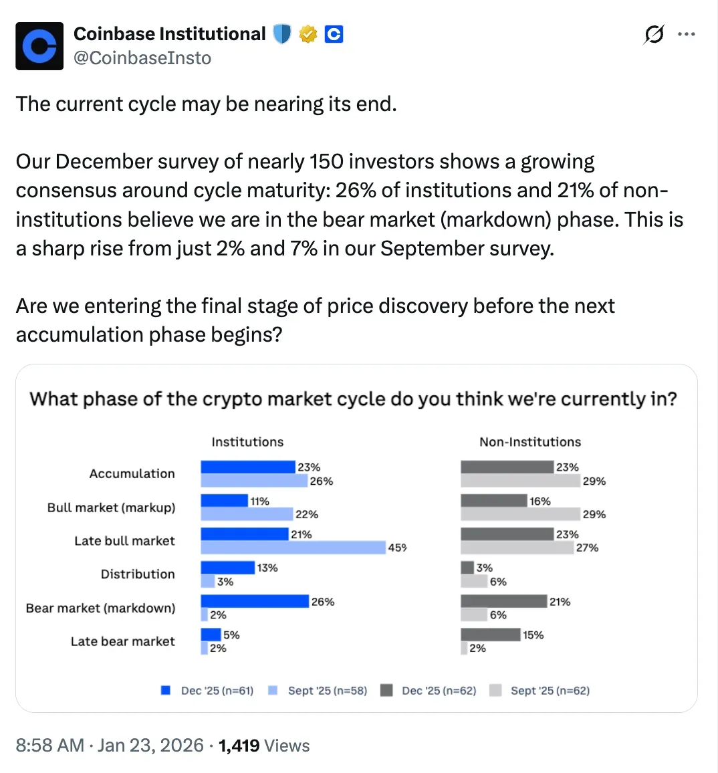Image resolution: width=718 pixels, height=773 pixels.
Task: Click the Dec '25 (n=62) dark-gray legend swatch
Action: coord(386,691)
